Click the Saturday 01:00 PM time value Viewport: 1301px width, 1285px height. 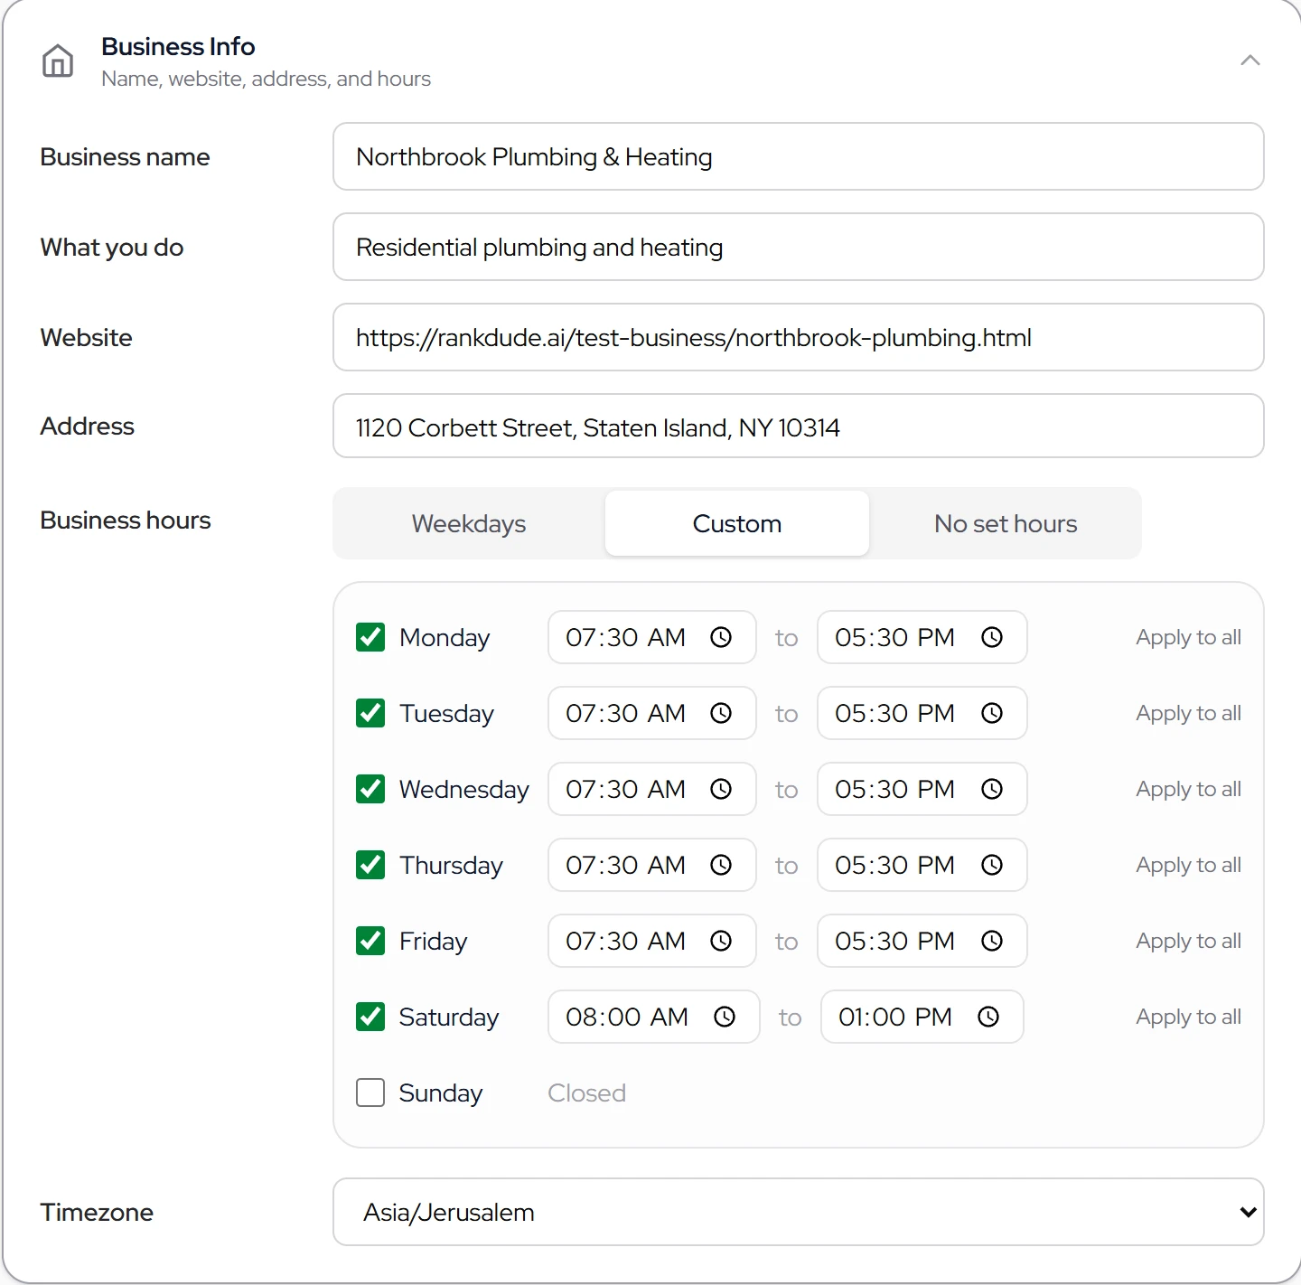895,1017
